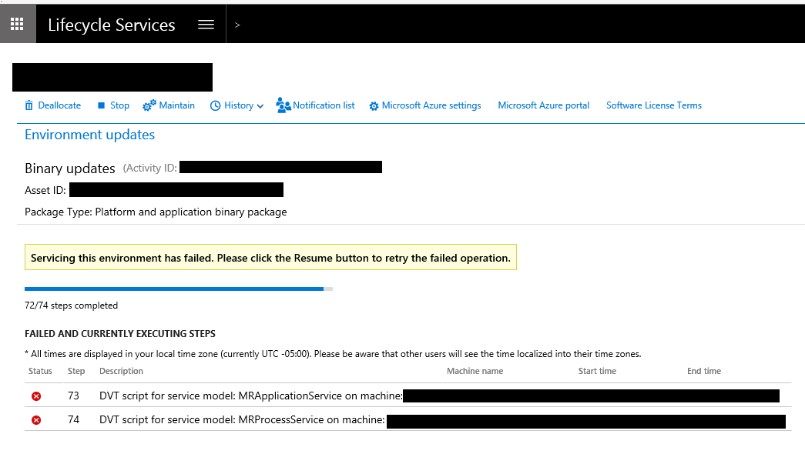The width and height of the screenshot is (805, 454).
Task: Click the Environment updates heading
Action: point(90,135)
